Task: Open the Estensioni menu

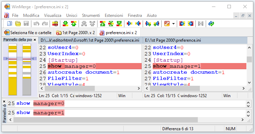Action: tap(114, 16)
